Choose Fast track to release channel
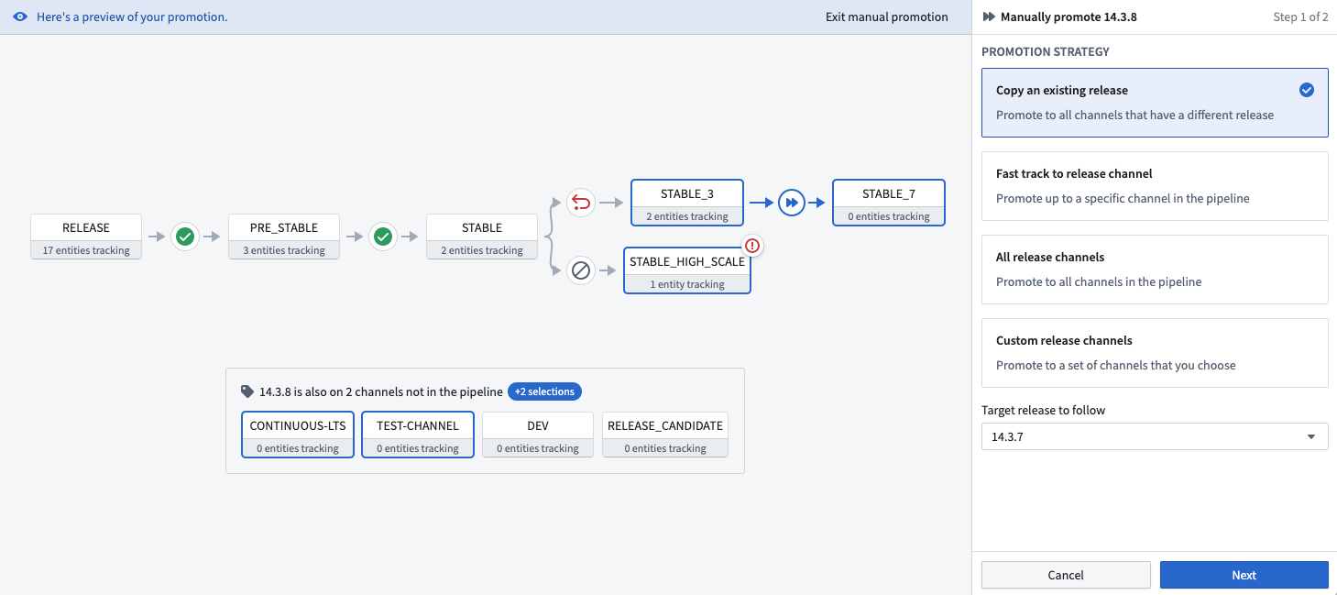The image size is (1337, 595). (x=1155, y=186)
